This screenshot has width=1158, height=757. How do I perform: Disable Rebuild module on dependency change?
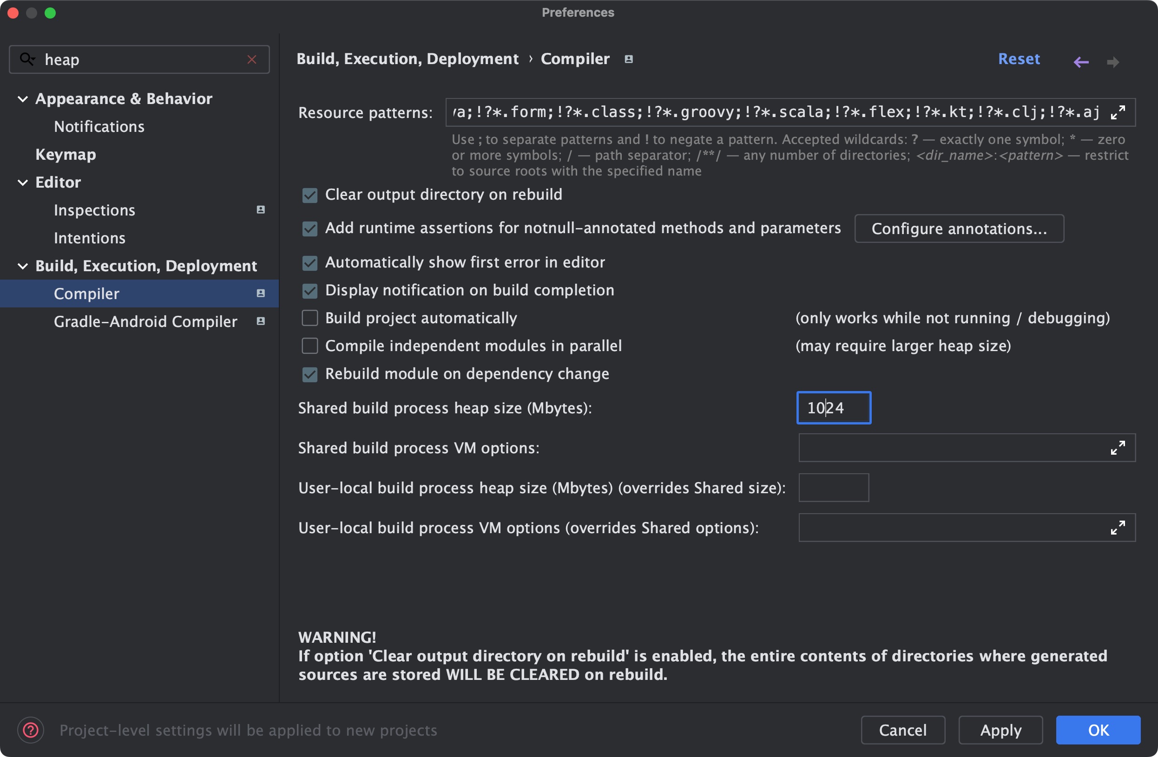(x=310, y=374)
